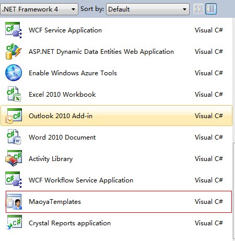235x241 pixels.
Task: Click the Windows Azure Tools globe icon
Action: click(14, 73)
